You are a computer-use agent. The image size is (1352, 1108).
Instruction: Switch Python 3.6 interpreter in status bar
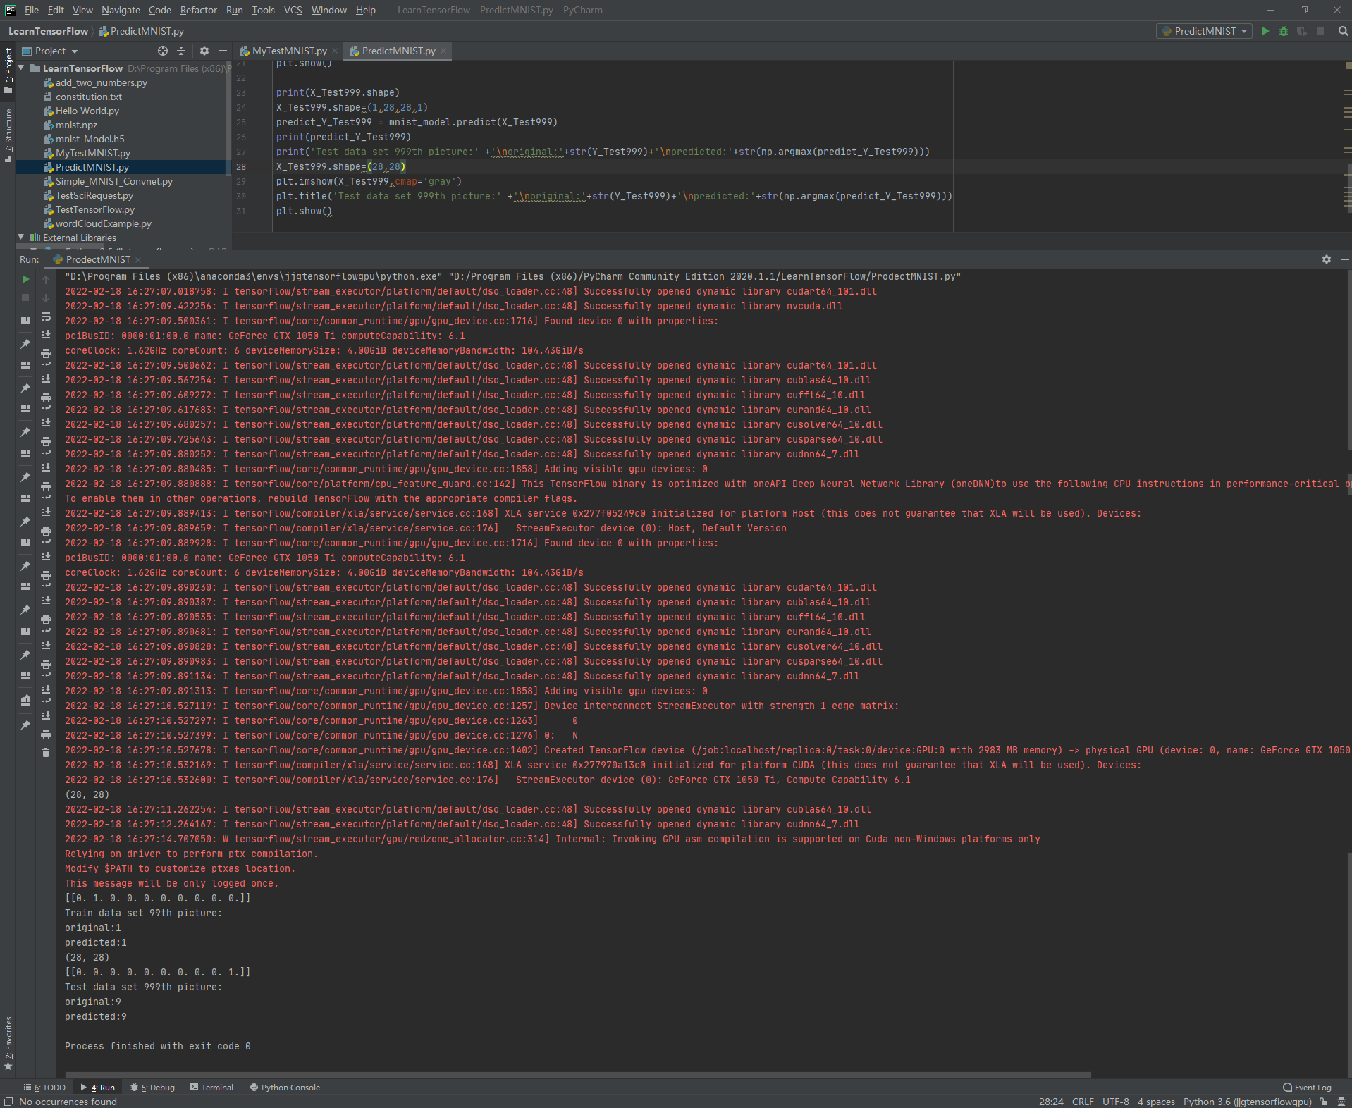pos(1247,1102)
